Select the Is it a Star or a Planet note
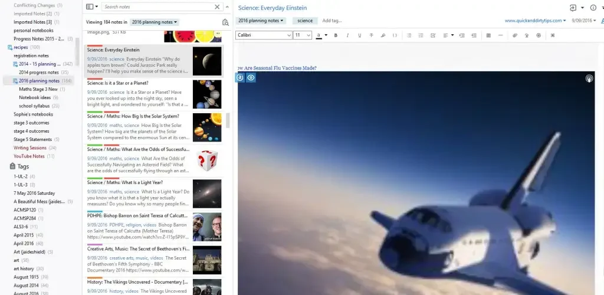Viewport: 604px width, 295px height. point(153,94)
